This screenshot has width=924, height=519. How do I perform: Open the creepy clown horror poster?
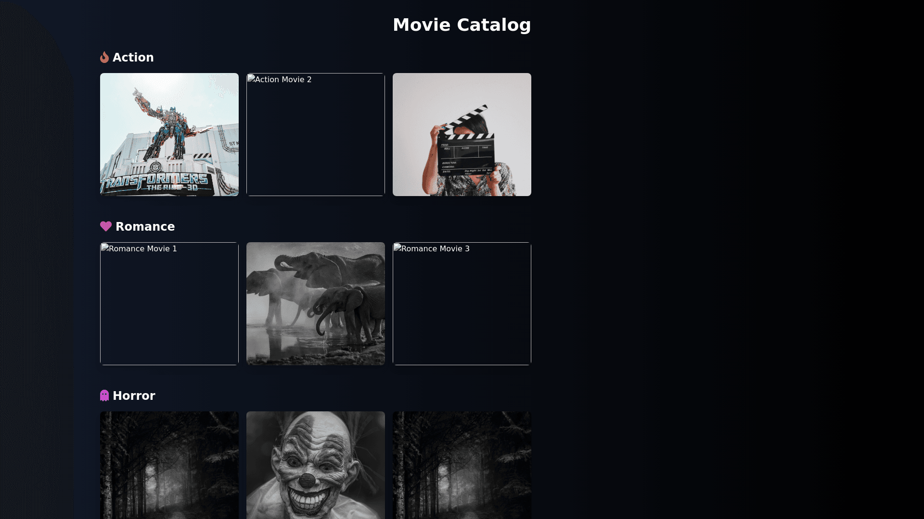(x=316, y=465)
